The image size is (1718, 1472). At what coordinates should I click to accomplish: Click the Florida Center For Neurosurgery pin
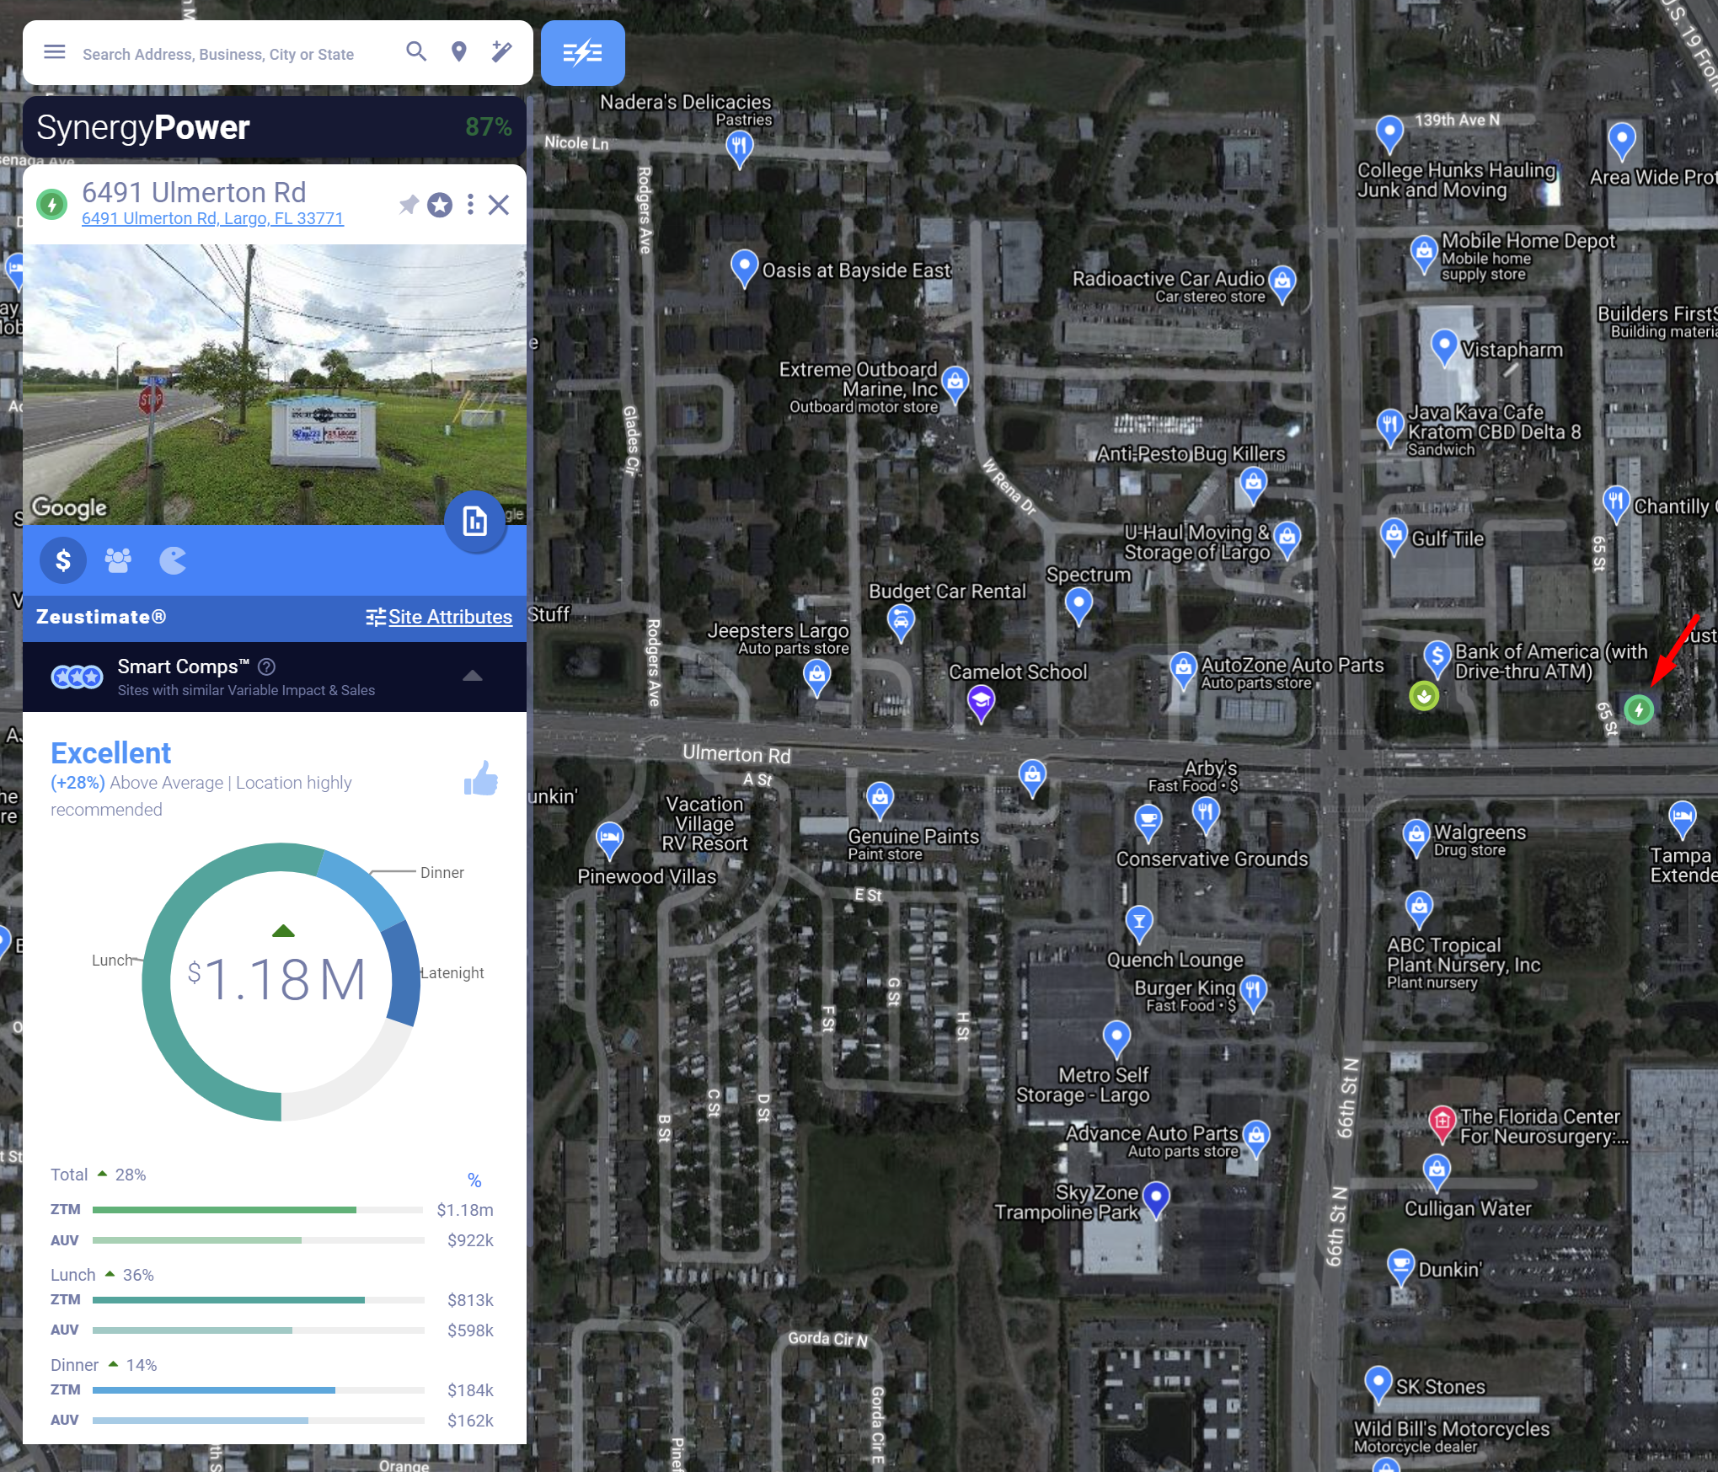click(x=1442, y=1124)
